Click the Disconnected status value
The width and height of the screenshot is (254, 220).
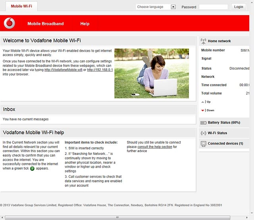point(239,68)
